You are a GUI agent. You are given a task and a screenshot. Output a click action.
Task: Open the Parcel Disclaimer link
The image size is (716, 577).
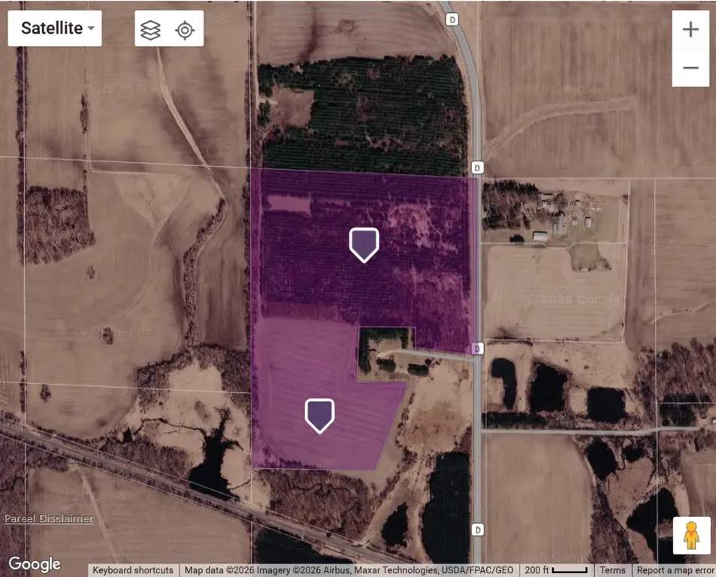[48, 518]
